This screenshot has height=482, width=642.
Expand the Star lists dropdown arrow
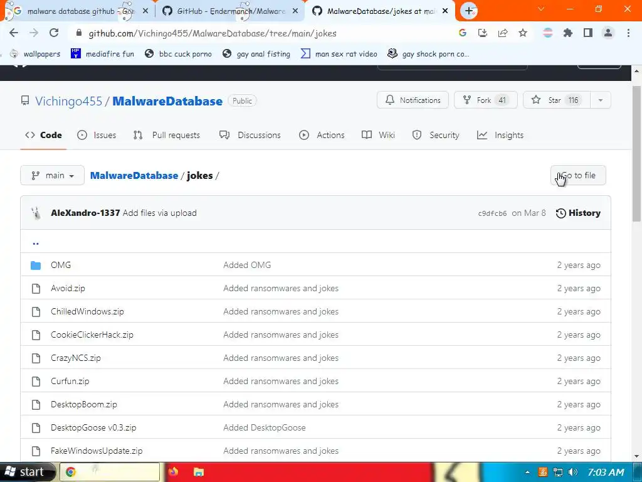tap(601, 100)
